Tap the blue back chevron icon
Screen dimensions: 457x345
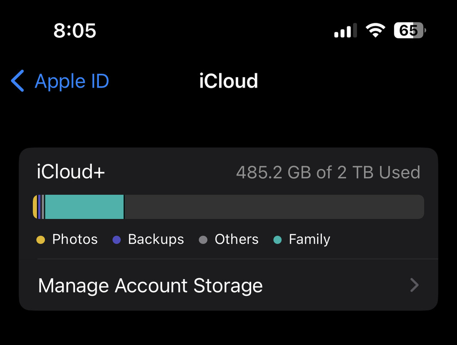point(18,81)
